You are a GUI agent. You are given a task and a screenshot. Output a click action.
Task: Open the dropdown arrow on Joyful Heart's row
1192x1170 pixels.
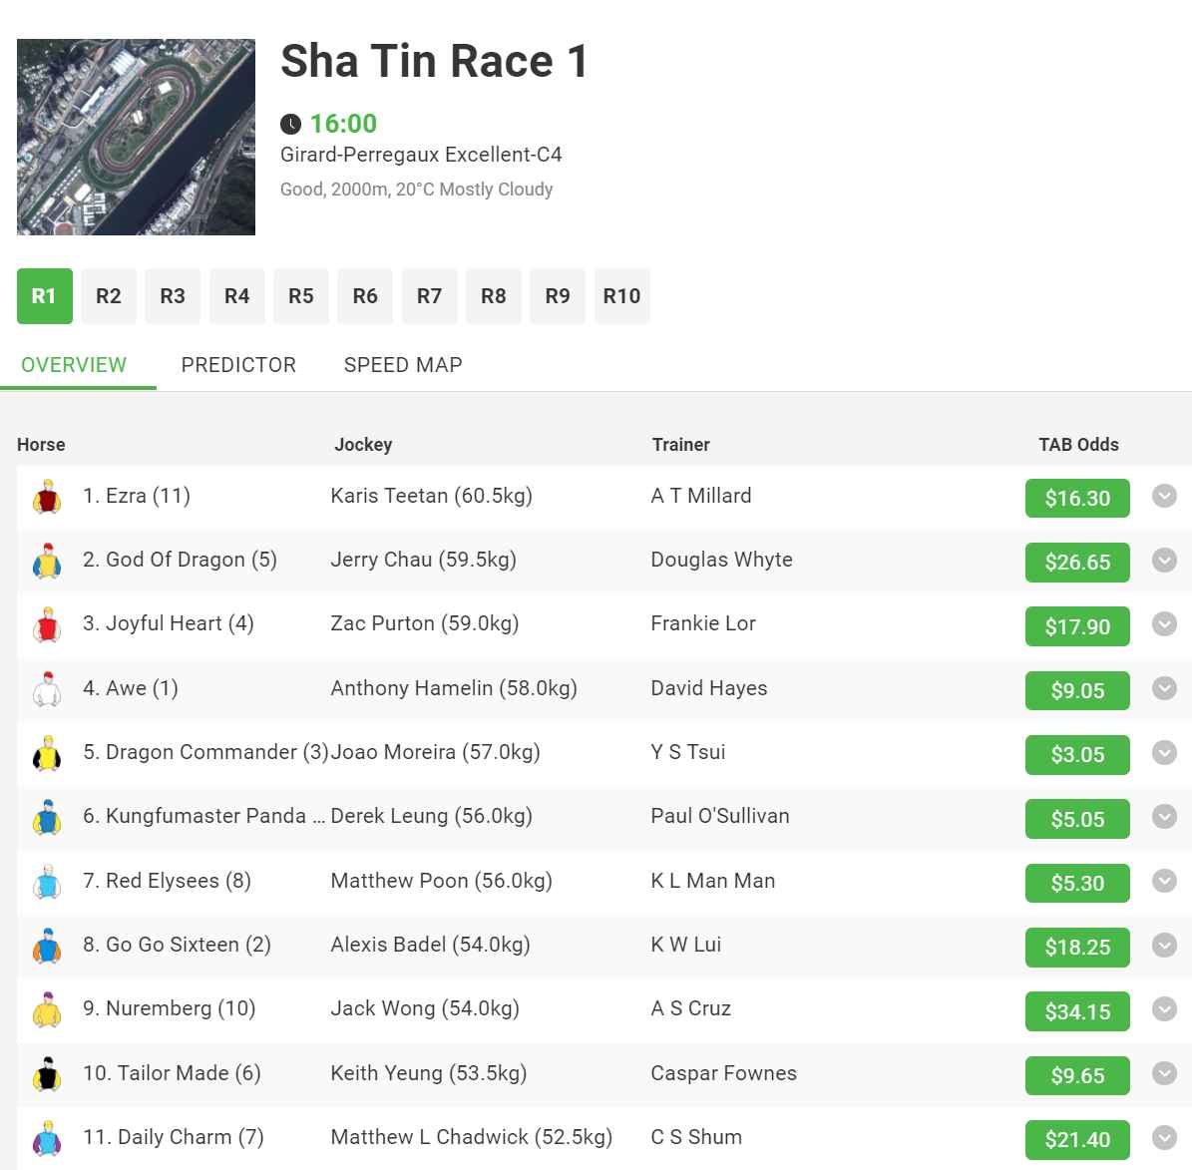1164,624
